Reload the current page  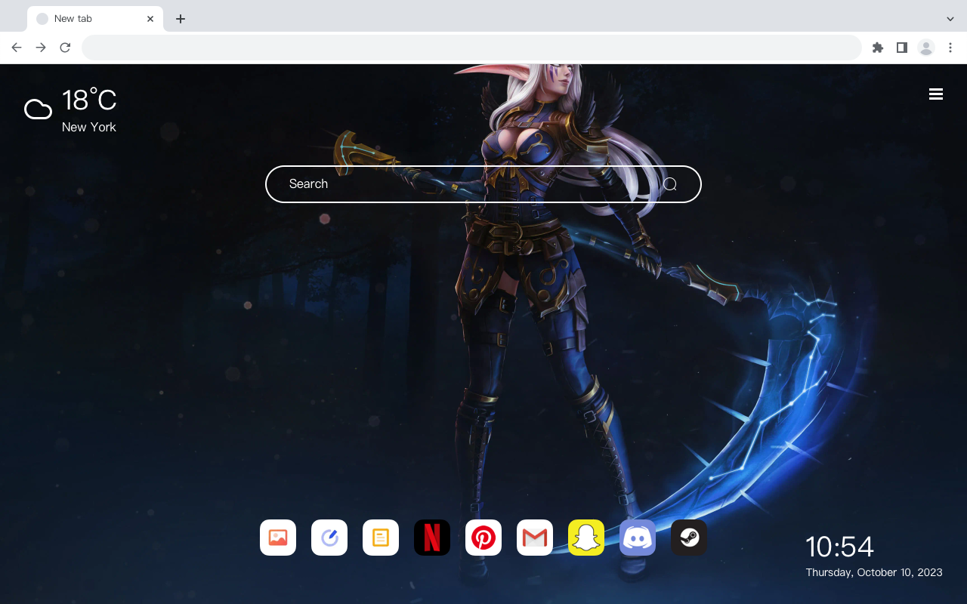point(65,48)
